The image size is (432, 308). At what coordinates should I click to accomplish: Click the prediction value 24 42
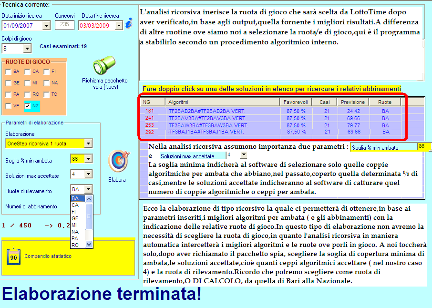click(353, 111)
